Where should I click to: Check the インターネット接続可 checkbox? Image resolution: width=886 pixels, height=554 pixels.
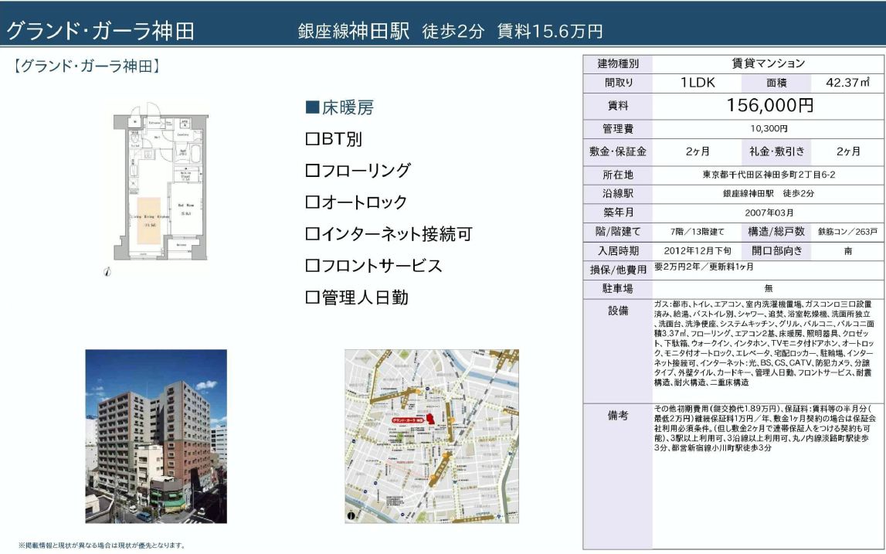pyautogui.click(x=313, y=233)
